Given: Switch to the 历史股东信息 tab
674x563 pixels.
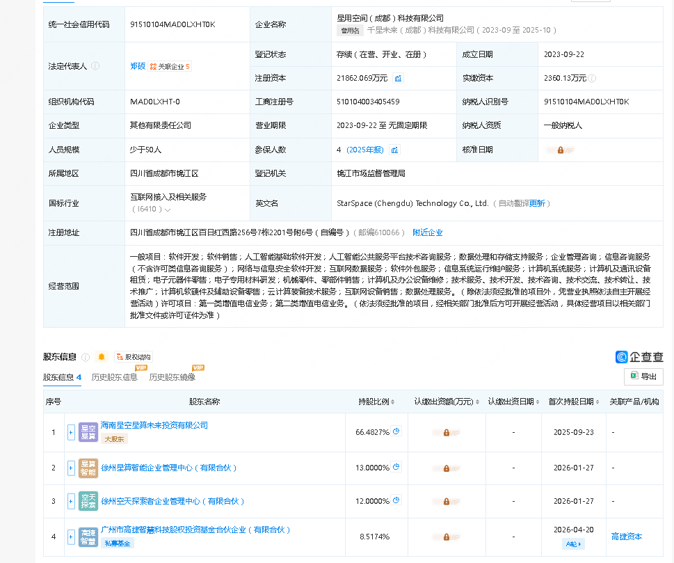Looking at the screenshot, I should tap(115, 377).
